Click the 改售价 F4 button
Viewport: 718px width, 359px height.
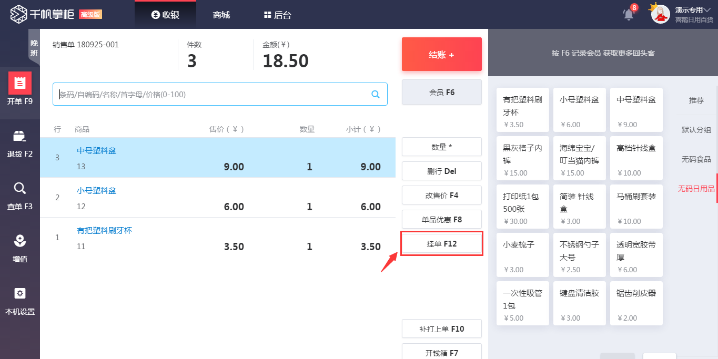(x=442, y=196)
